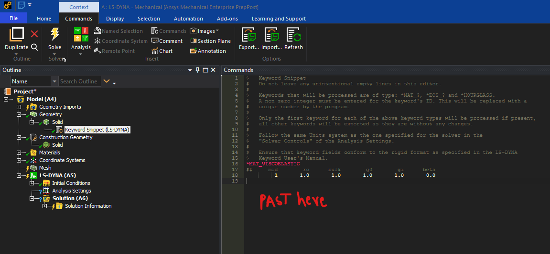The height and width of the screenshot is (254, 550).
Task: Expand the Geometry Imports node
Action: pyautogui.click(x=19, y=107)
